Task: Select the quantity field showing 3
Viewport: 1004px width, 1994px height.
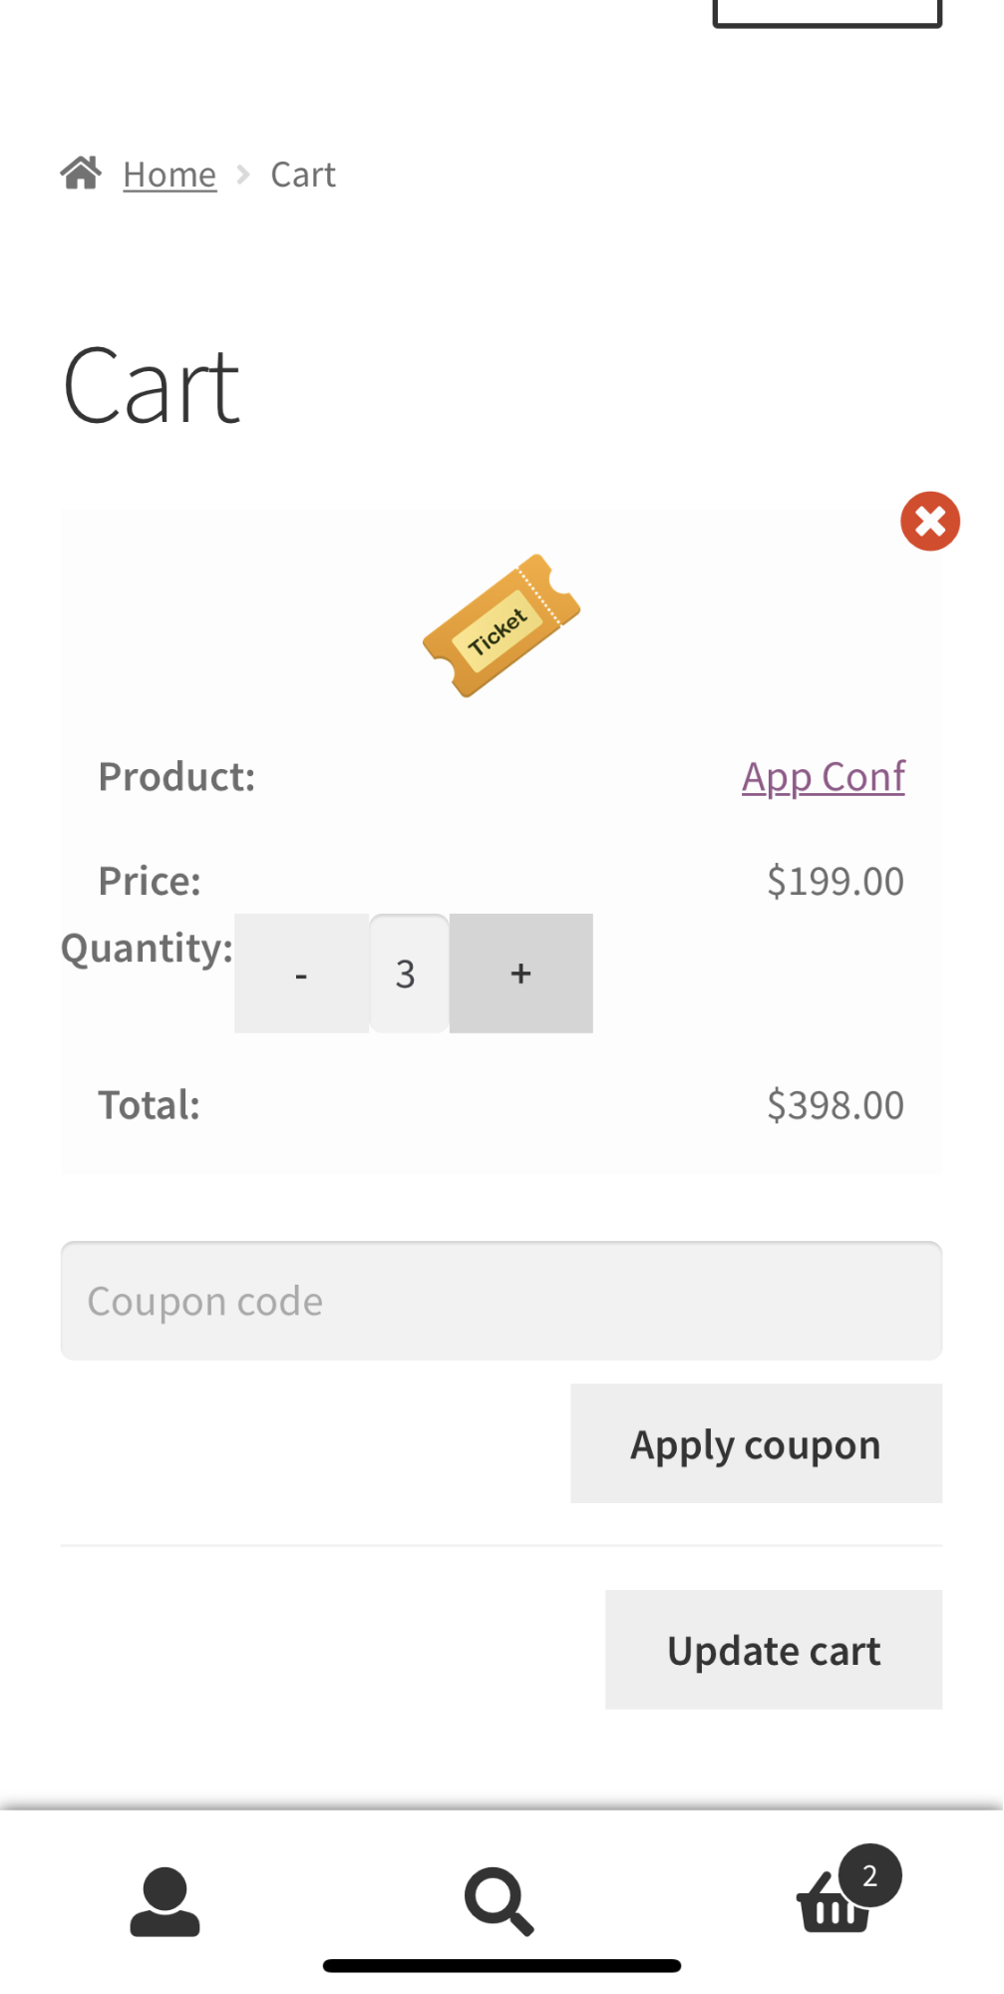Action: [x=408, y=974]
